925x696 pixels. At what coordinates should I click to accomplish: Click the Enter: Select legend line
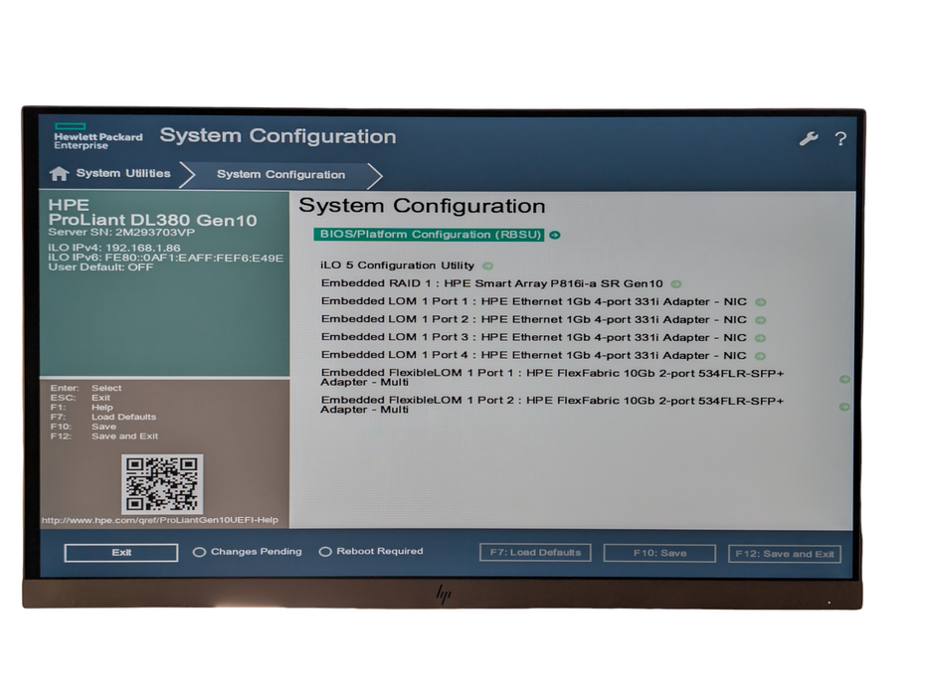[x=87, y=388]
